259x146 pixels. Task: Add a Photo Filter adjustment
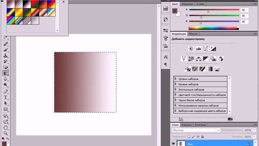[213, 59]
